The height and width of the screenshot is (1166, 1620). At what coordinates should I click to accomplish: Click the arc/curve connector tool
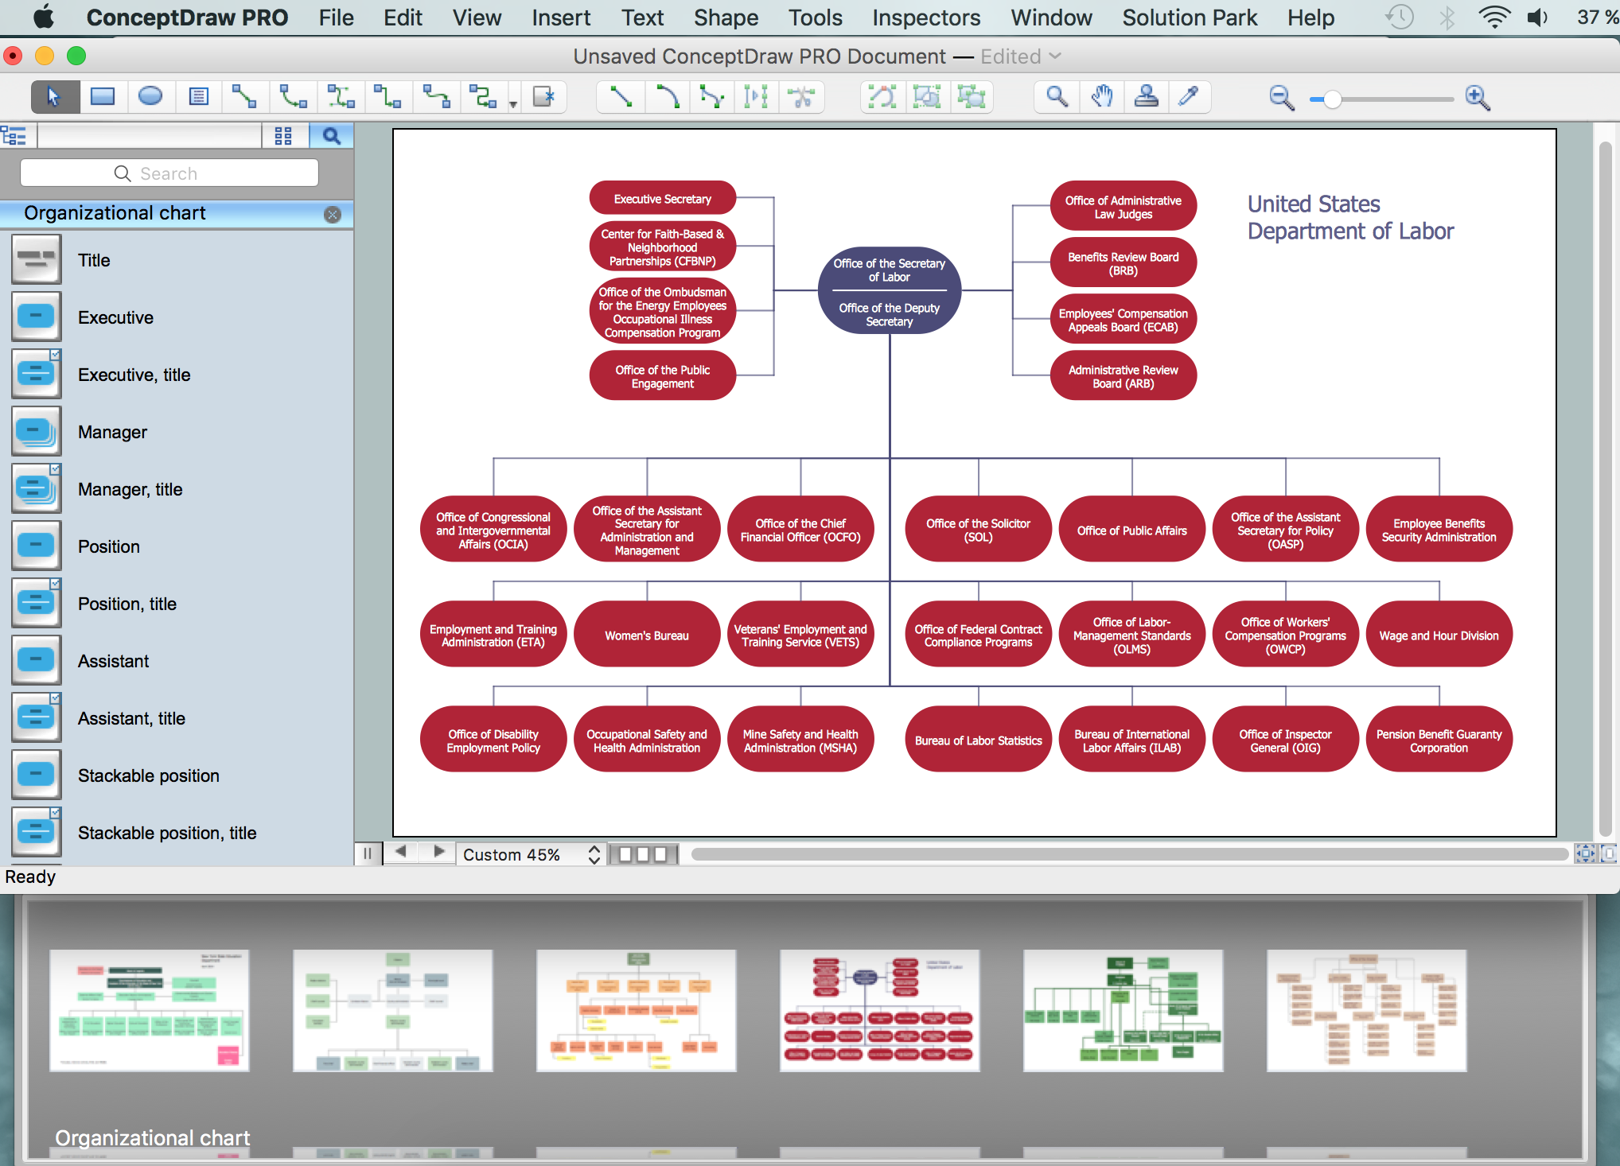[x=667, y=97]
